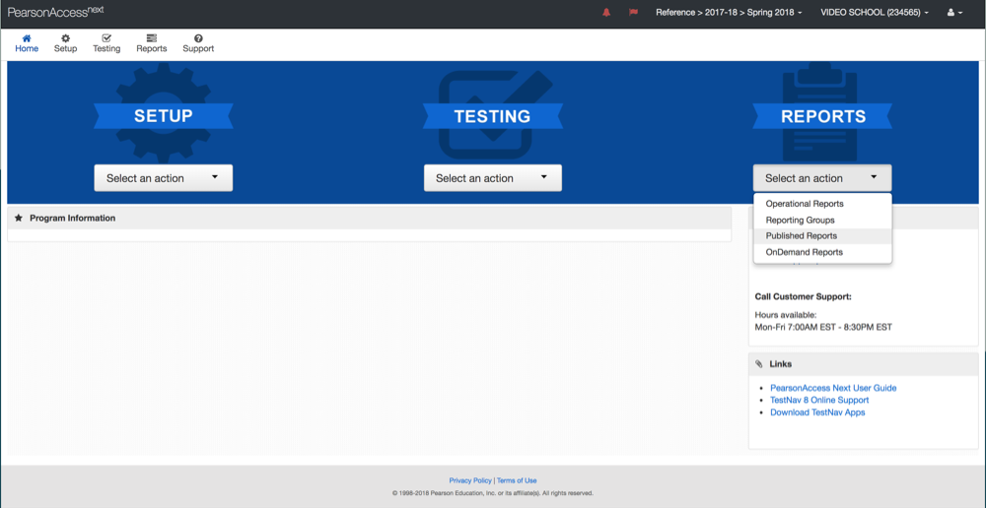Open the VIDEO SCHOOL organization selector

(874, 13)
